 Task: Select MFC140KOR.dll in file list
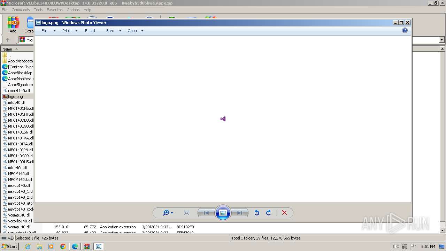click(18, 156)
